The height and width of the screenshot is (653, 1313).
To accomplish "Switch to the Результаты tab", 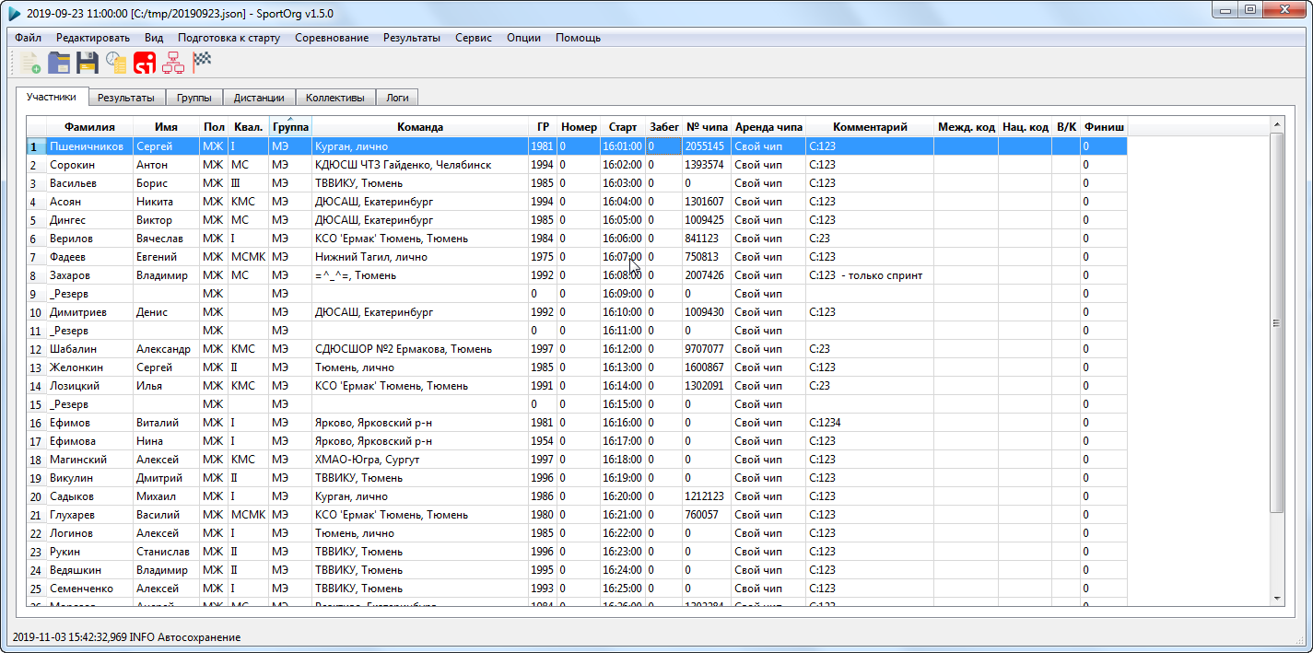I will 126,97.
